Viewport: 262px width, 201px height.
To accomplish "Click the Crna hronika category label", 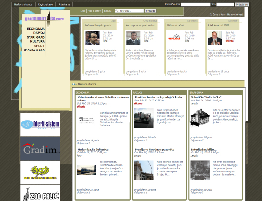I will coord(150,21).
